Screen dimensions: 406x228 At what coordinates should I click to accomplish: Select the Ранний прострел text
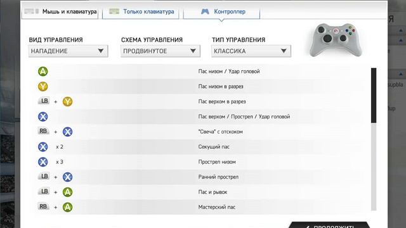(218, 177)
